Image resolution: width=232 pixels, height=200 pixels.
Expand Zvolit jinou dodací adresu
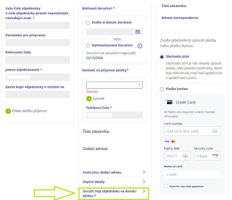click(114, 172)
